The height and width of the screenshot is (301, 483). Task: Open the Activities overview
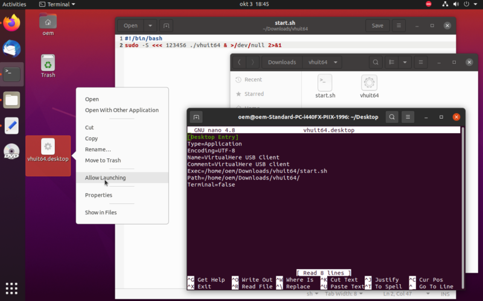pyautogui.click(x=14, y=4)
